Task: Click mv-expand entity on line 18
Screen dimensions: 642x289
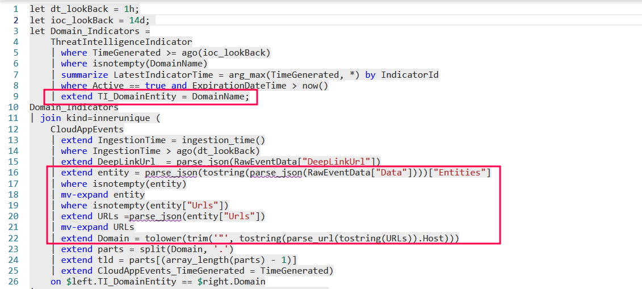Action: point(103,194)
